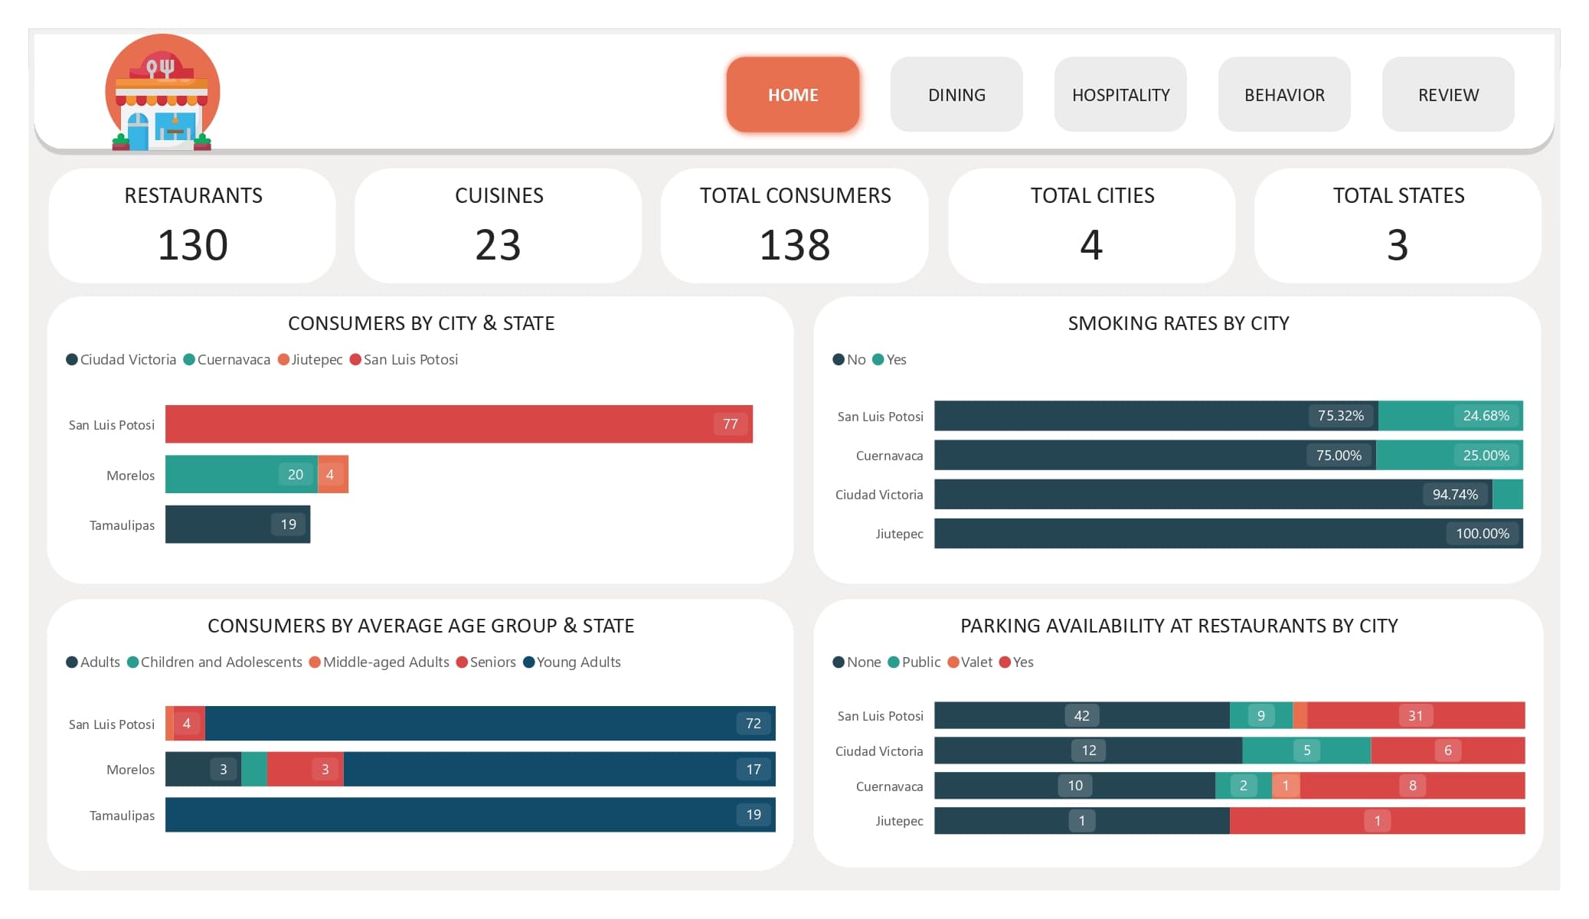Go to the BEHAVIOR page

point(1284,95)
